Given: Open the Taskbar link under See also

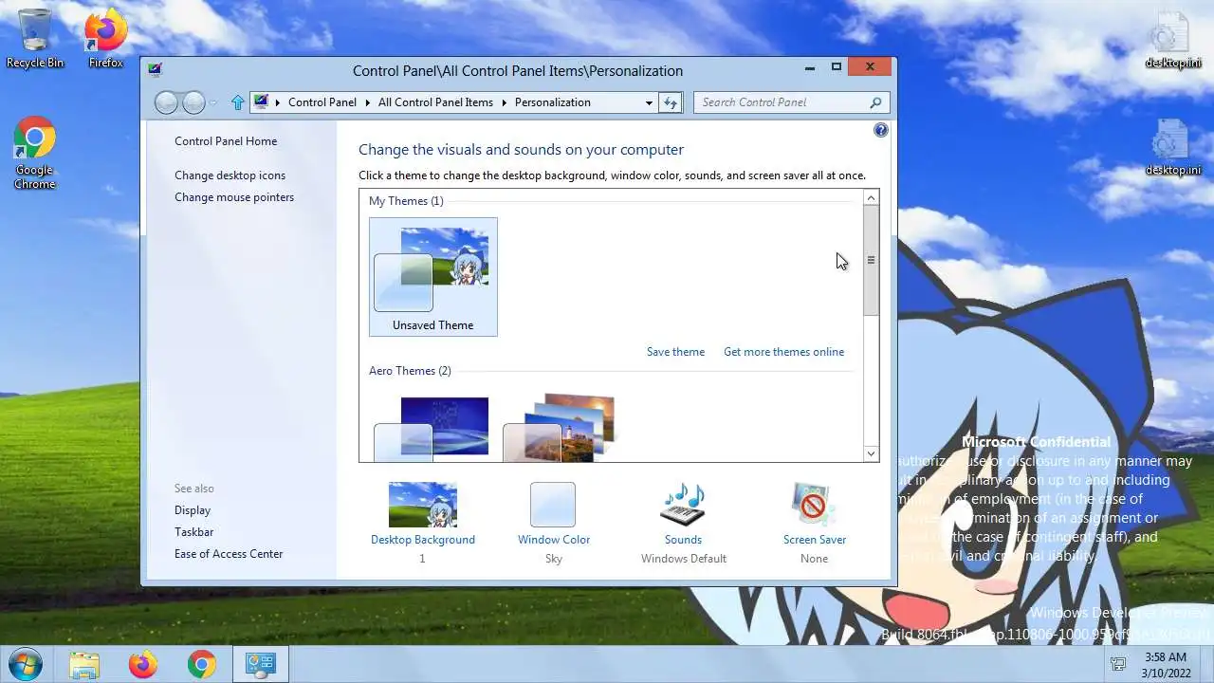Looking at the screenshot, I should click(193, 532).
